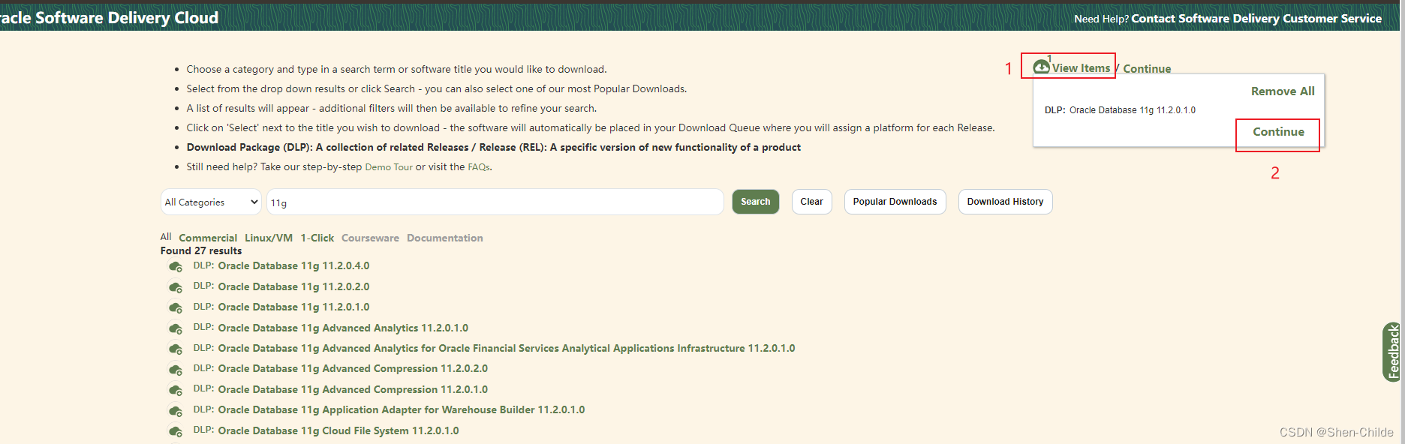1405x444 pixels.
Task: Filter results by 1-Click
Action: point(317,238)
